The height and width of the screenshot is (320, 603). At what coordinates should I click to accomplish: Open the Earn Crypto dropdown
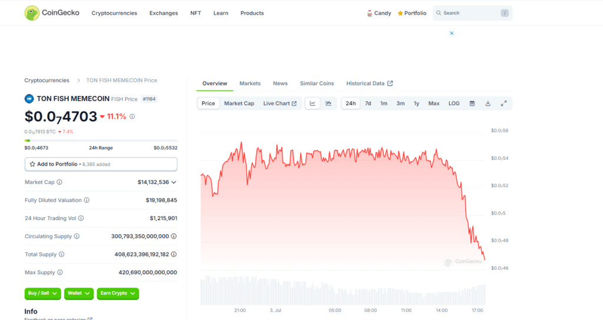[x=118, y=294]
